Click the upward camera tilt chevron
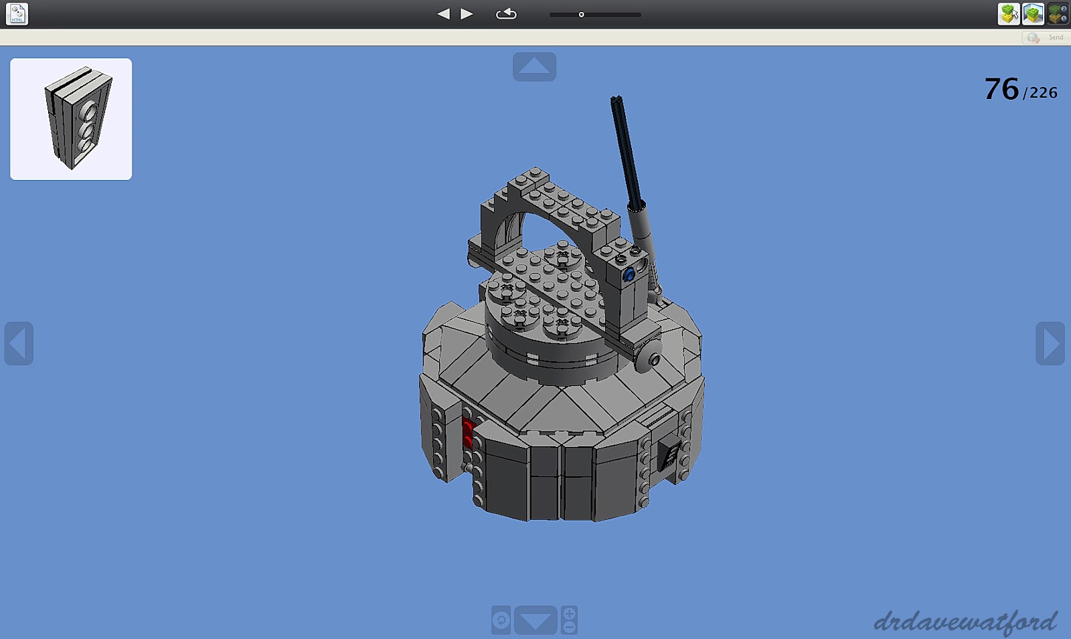This screenshot has width=1071, height=639. pos(535,65)
